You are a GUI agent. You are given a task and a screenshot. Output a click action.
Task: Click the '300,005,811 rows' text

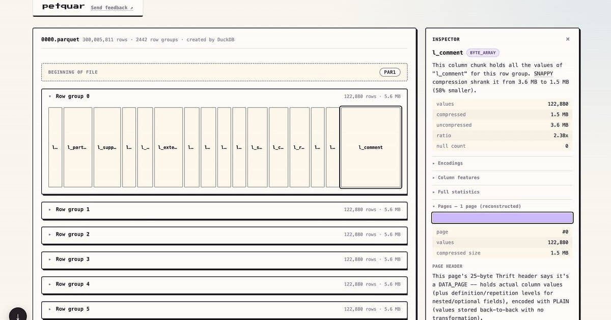coord(105,40)
